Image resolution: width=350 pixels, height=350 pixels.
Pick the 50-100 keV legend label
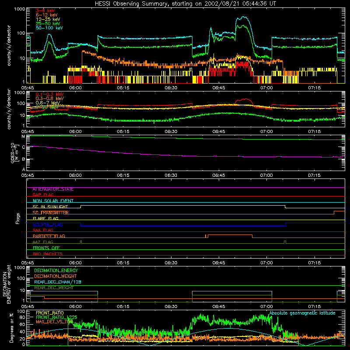click(x=49, y=28)
